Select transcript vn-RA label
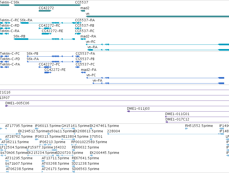The width and height of the screenshot is (229, 173). [92, 47]
